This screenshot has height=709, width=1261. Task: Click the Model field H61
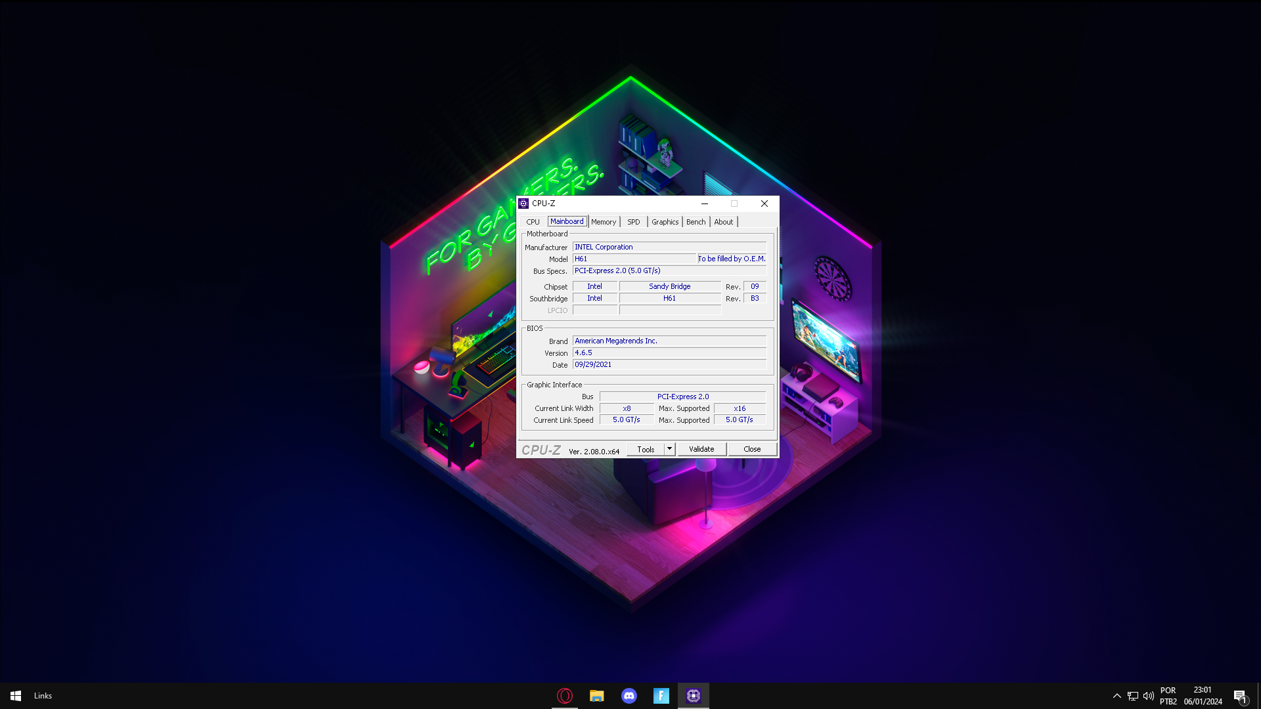pos(634,259)
